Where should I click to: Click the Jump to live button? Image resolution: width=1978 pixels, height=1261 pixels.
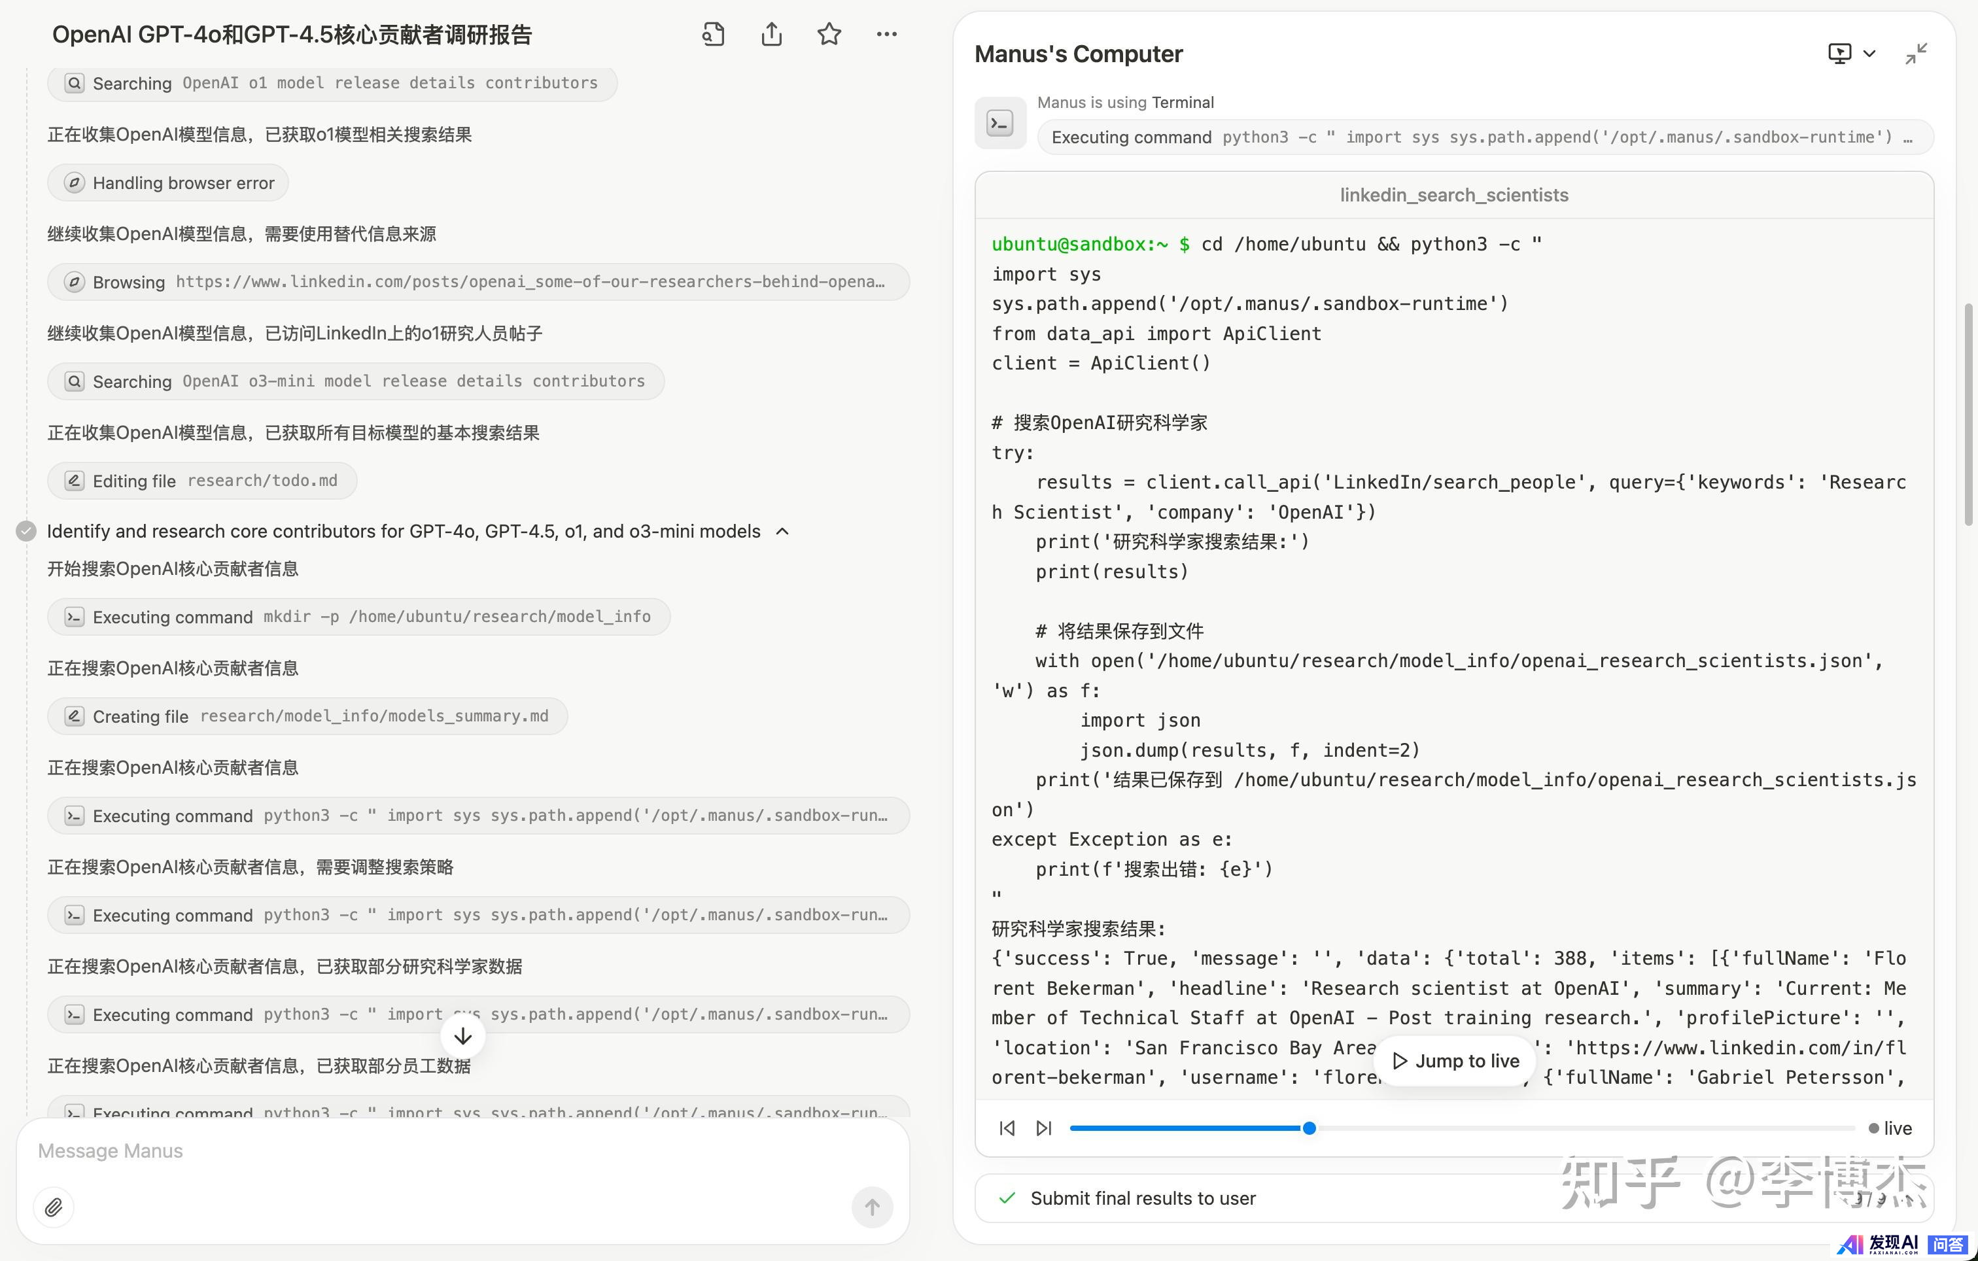point(1454,1061)
